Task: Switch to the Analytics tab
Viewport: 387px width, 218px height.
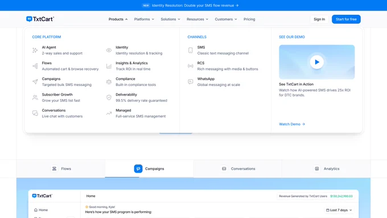Action: point(326,168)
